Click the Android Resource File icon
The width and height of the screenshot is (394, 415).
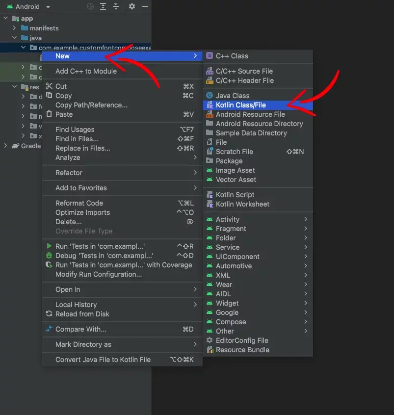(x=210, y=114)
